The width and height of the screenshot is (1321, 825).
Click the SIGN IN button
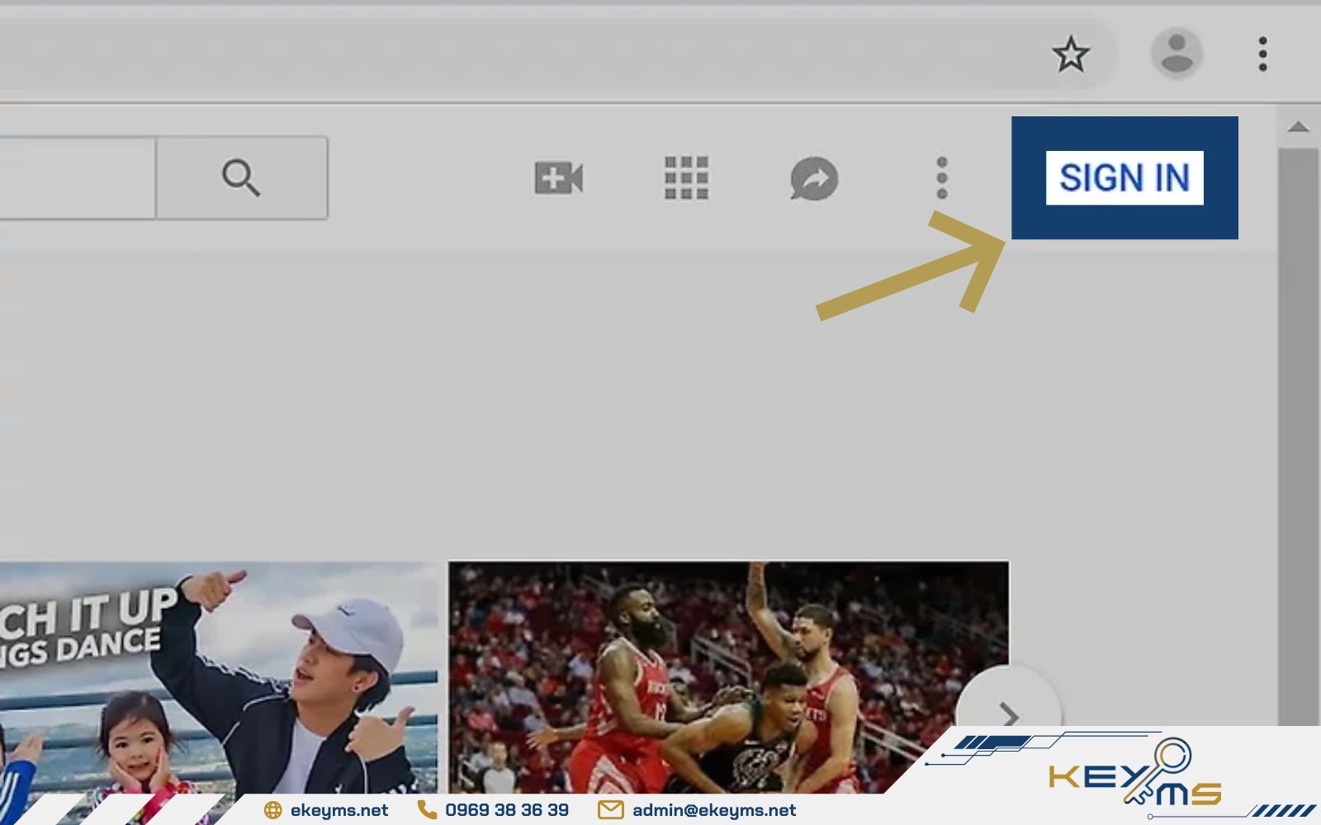1124,178
